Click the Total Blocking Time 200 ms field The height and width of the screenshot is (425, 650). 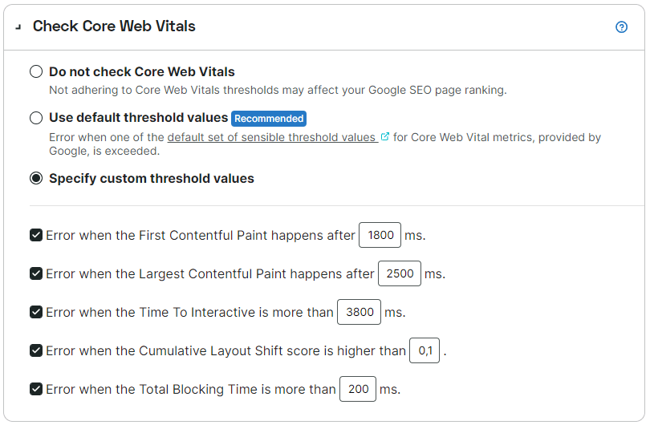point(358,389)
